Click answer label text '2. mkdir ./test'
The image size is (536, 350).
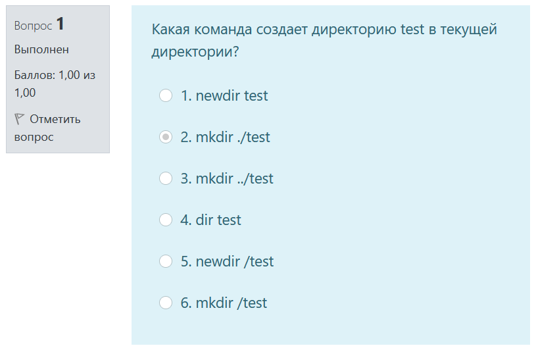coord(226,137)
